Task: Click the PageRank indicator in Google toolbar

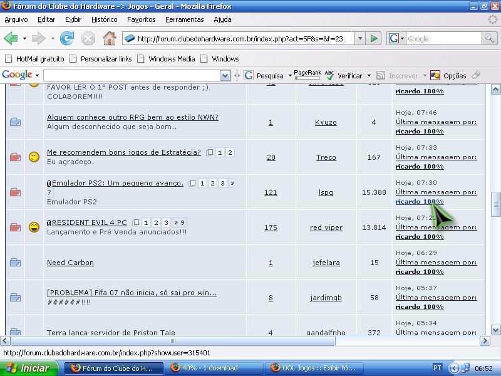Action: point(307,74)
